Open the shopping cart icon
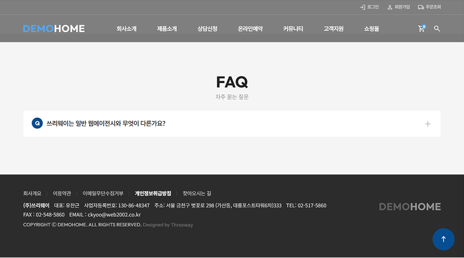The height and width of the screenshot is (258, 464). pos(422,29)
